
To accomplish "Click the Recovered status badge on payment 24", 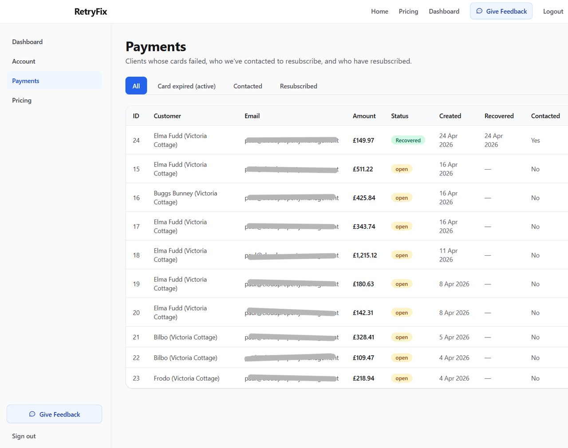I will coord(408,140).
